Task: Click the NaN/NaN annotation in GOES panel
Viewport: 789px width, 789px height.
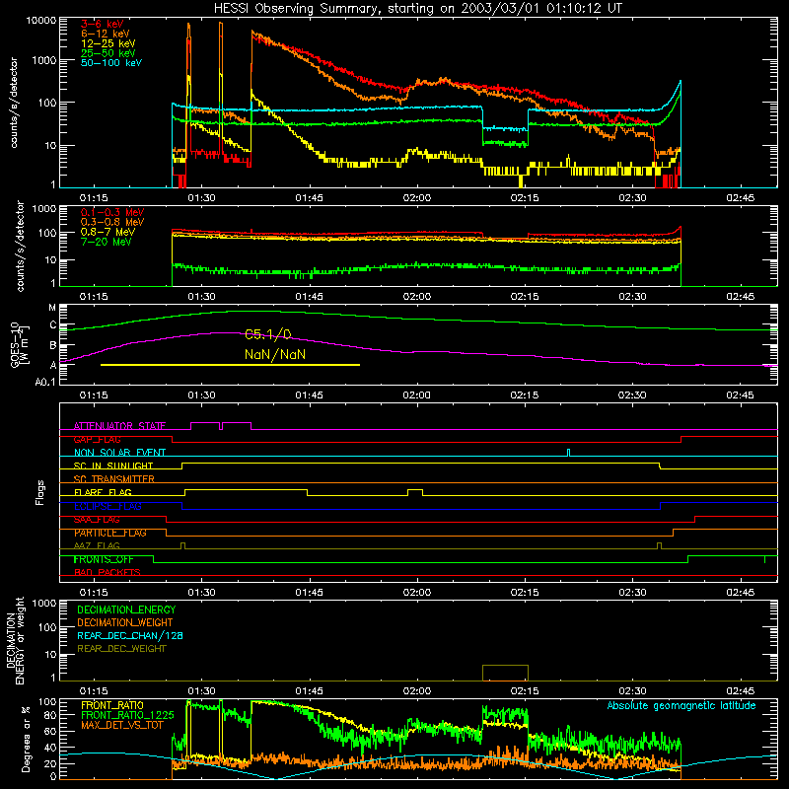Action: point(275,354)
